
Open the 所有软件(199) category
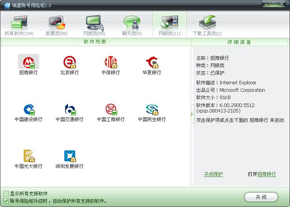point(19,25)
